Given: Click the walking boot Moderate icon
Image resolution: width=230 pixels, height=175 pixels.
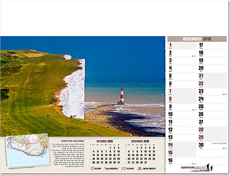Looking at the screenshot, I should [106, 169].
